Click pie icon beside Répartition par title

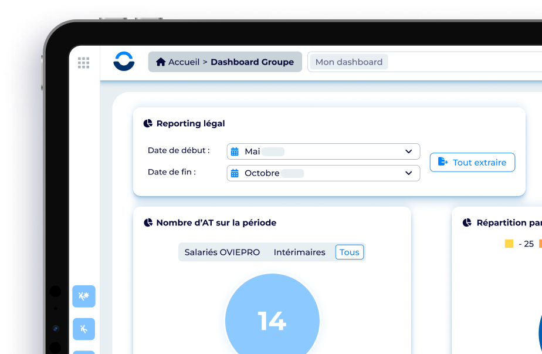point(467,222)
